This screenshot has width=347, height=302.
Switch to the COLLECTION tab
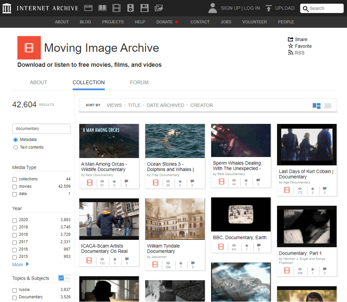point(89,83)
